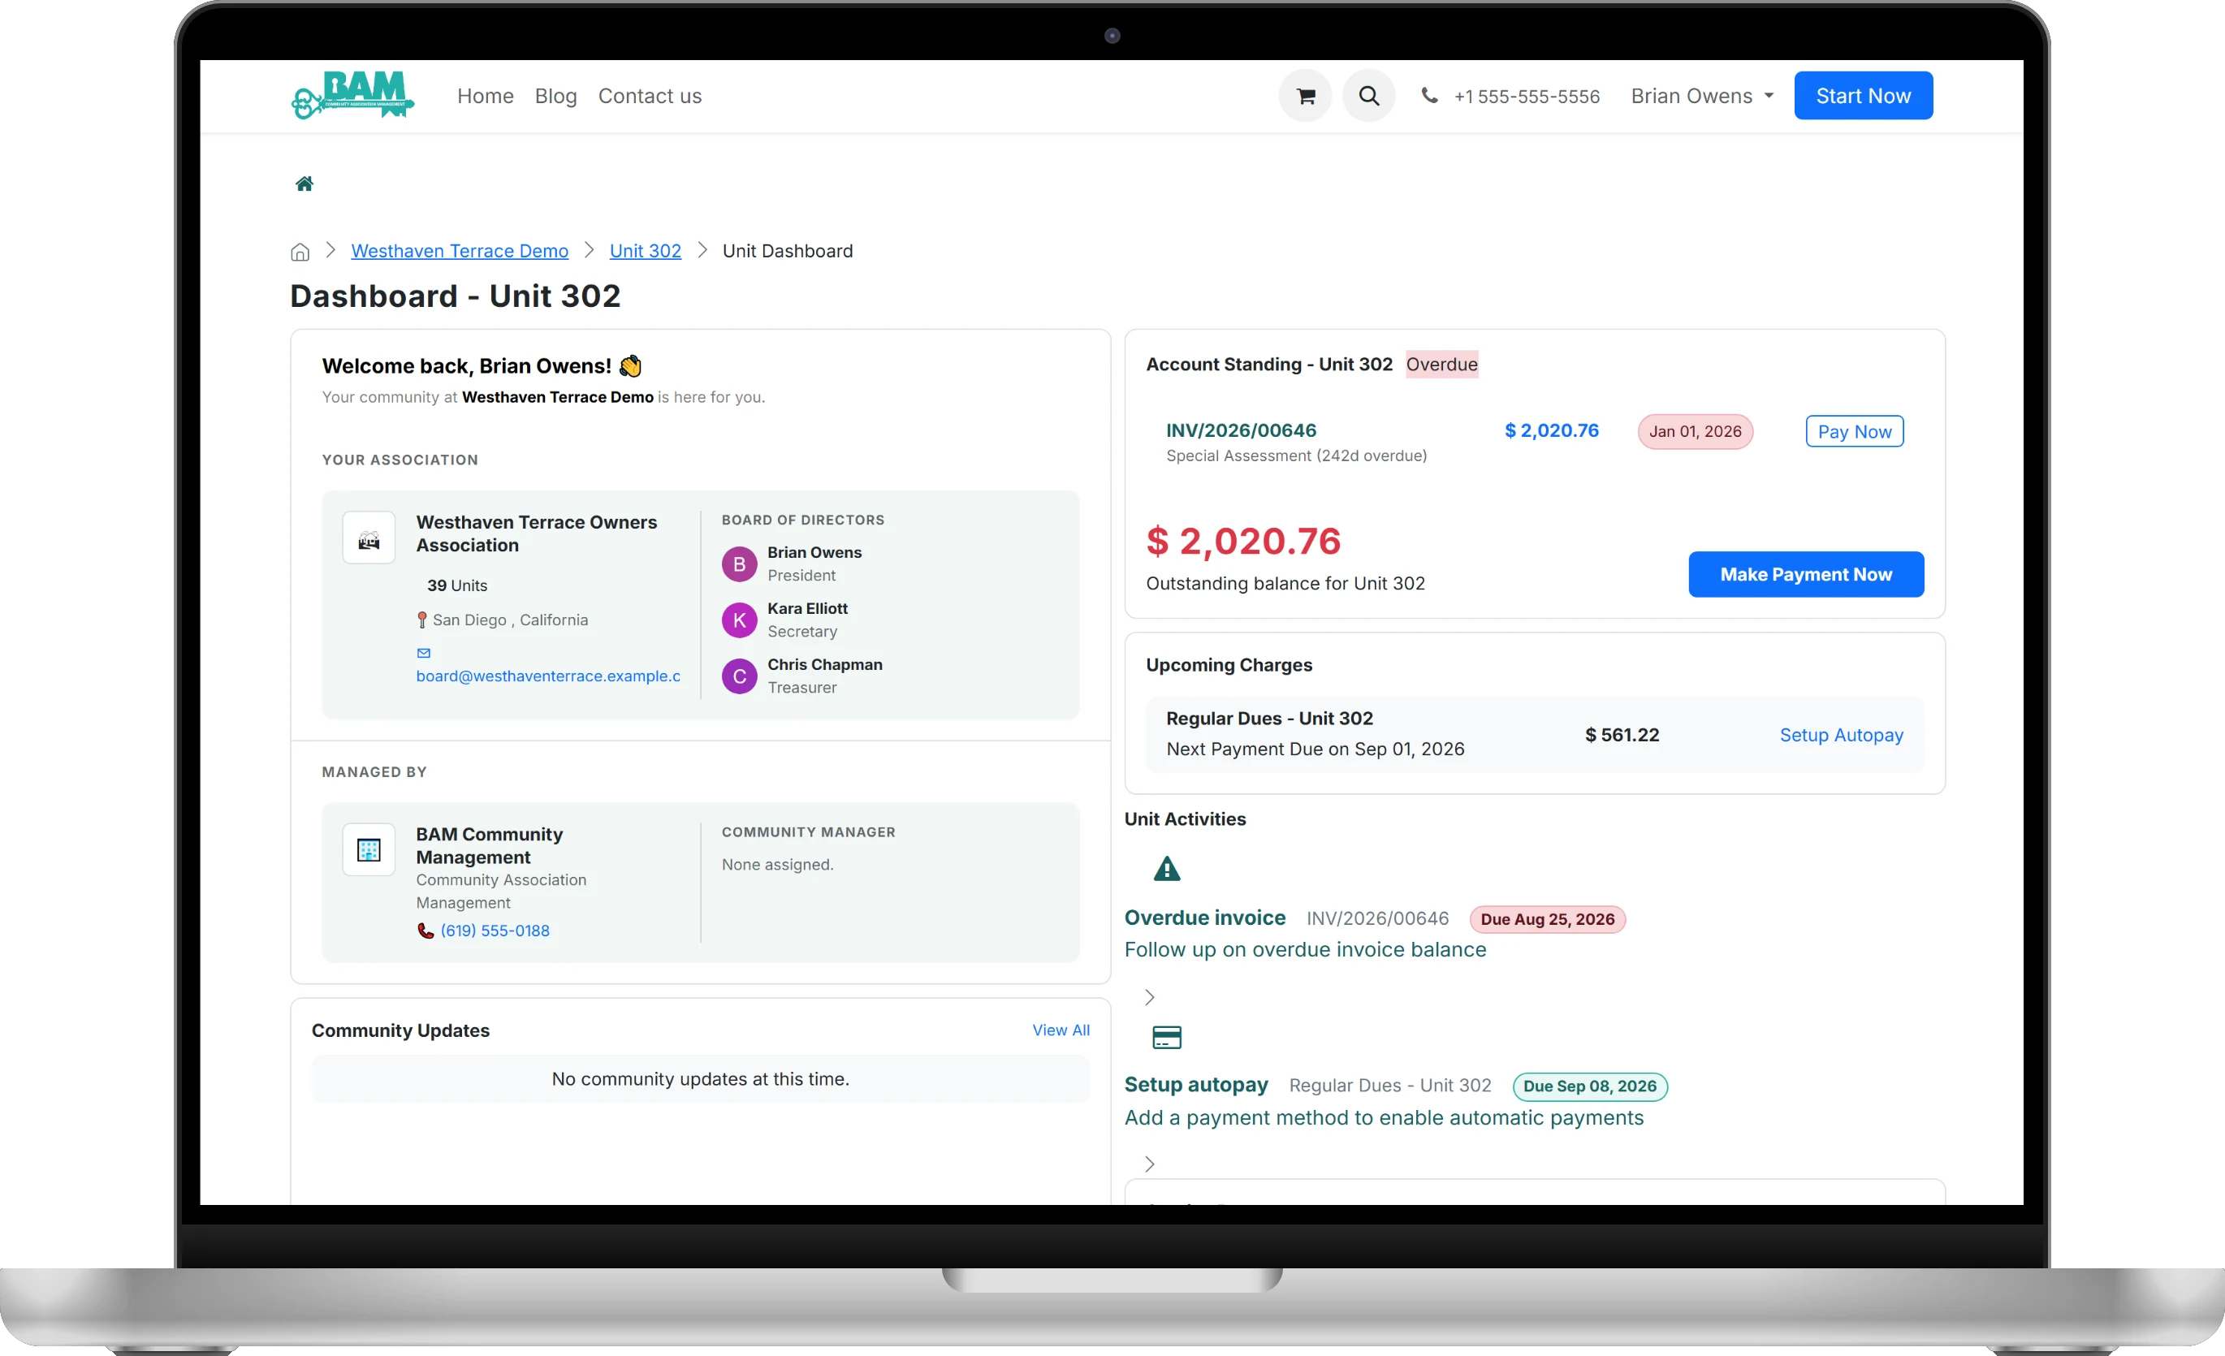This screenshot has width=2225, height=1356.
Task: Open the invoice INV/2026/00646 link in Account Standing
Action: pyautogui.click(x=1241, y=430)
